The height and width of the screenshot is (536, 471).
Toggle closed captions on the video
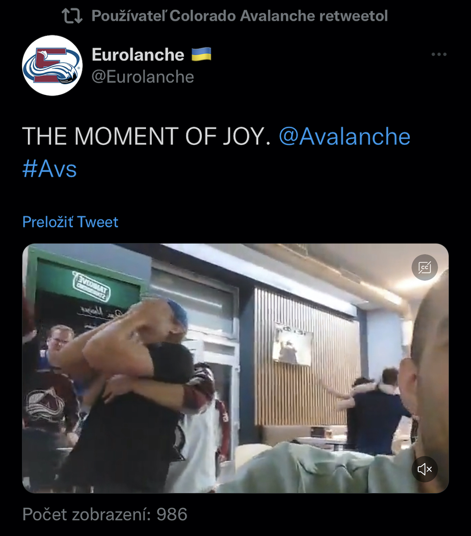click(425, 267)
